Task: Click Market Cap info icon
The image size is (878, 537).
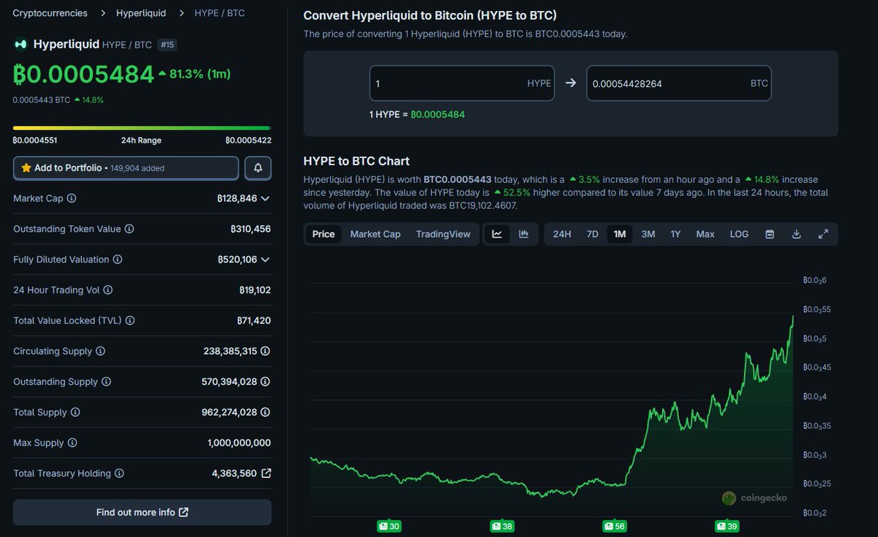Action: (x=72, y=198)
